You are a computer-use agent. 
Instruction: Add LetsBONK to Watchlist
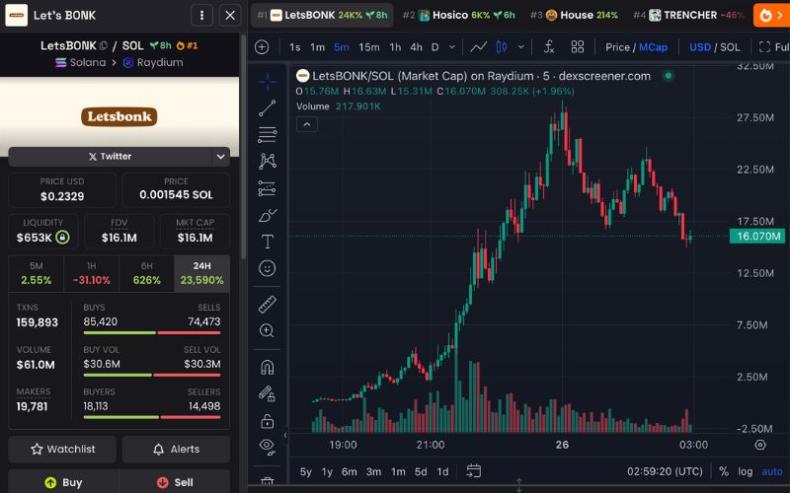(x=62, y=450)
